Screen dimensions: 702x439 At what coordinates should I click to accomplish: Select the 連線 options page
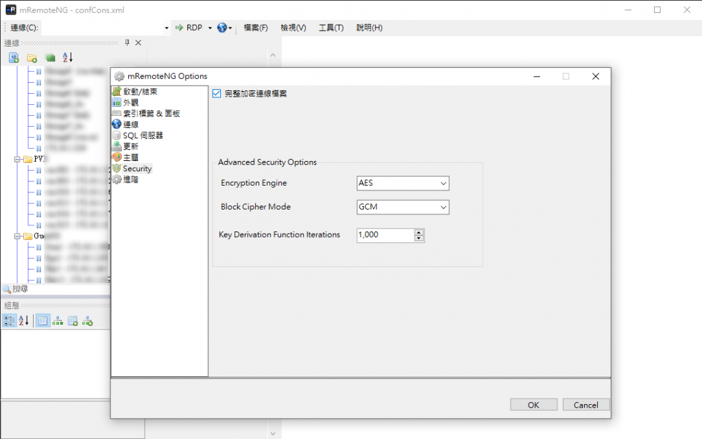pos(131,124)
